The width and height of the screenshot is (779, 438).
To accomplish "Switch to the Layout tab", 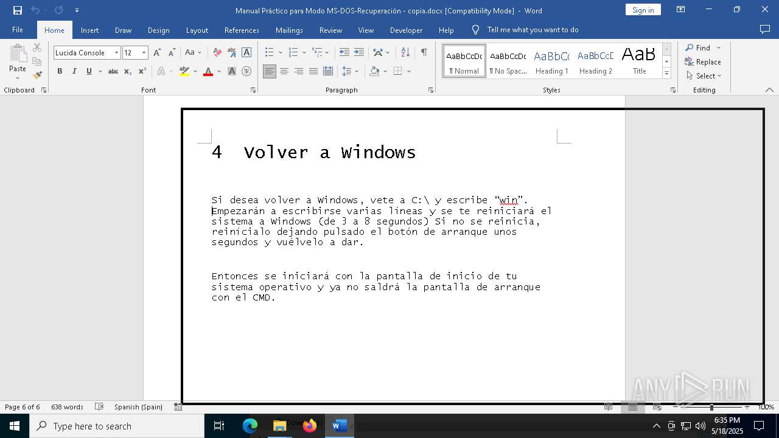I will (197, 30).
